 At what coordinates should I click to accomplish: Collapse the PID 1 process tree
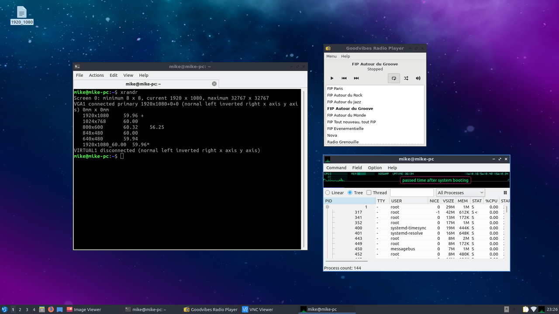pos(327,207)
